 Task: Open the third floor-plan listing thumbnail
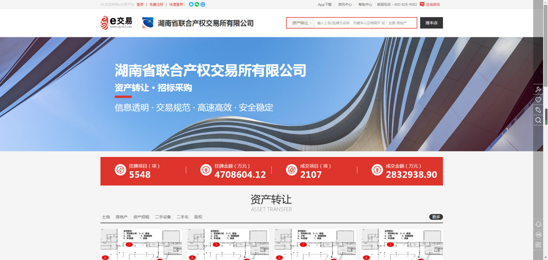(315, 244)
